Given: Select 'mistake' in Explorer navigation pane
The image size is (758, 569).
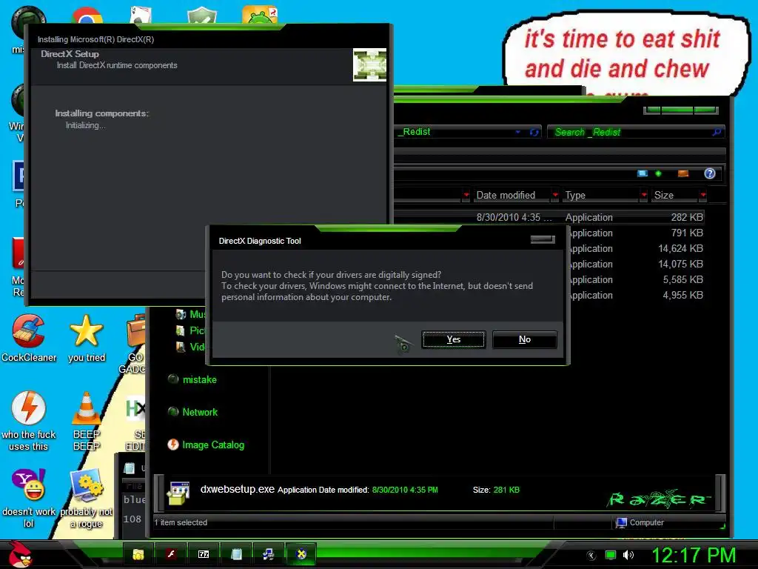Looking at the screenshot, I should tap(199, 379).
